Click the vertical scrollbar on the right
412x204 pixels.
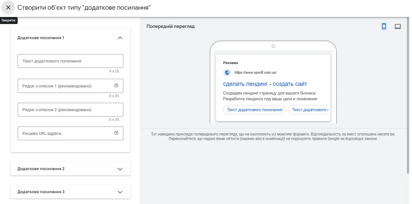click(408, 96)
